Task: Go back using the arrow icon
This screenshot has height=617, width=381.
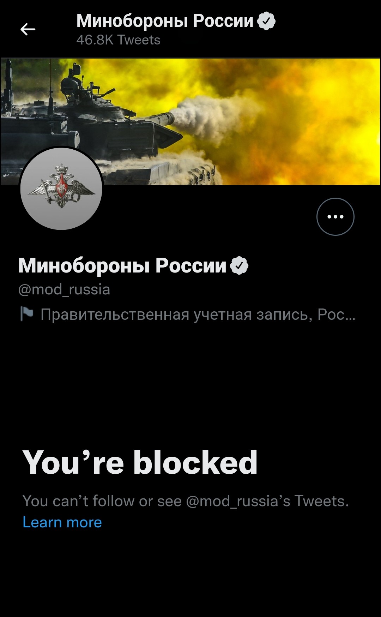Action: [28, 29]
